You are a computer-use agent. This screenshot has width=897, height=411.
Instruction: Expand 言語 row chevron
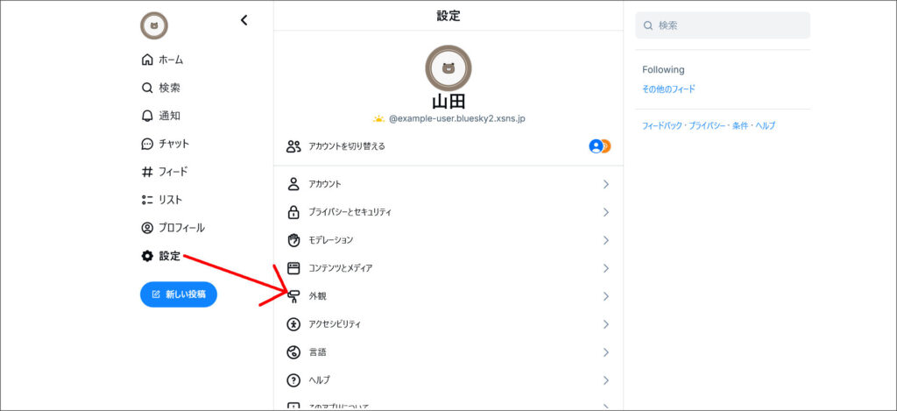pos(606,352)
